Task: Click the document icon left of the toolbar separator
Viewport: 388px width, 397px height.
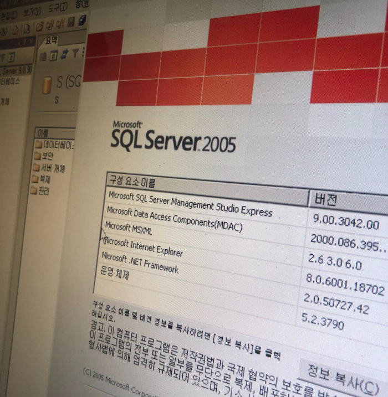Action: pyautogui.click(x=27, y=29)
